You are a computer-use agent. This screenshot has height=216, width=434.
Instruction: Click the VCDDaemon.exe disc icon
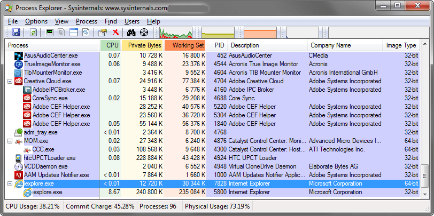[19, 166]
